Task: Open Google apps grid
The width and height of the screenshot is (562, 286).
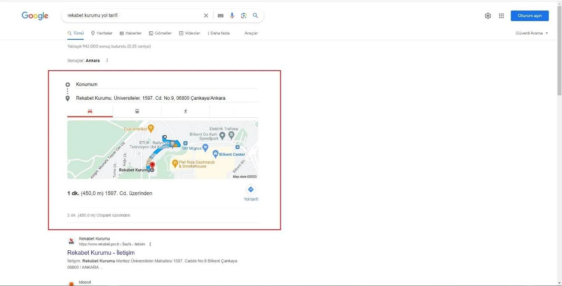Action: (502, 16)
